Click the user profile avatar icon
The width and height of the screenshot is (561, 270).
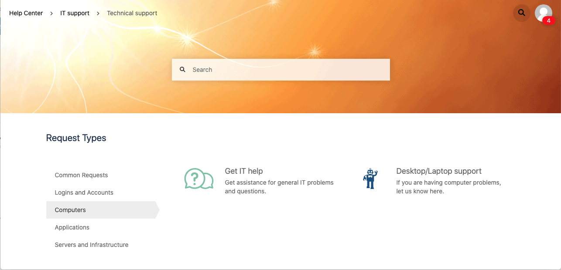click(543, 13)
